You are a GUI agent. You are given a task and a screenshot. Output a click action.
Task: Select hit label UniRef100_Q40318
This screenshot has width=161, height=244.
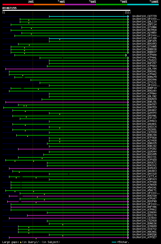pyautogui.click(x=144, y=174)
